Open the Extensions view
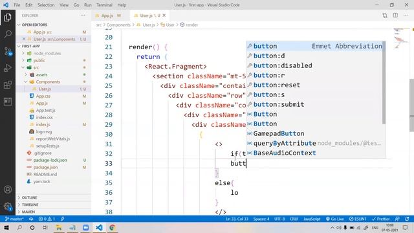 (x=8, y=85)
